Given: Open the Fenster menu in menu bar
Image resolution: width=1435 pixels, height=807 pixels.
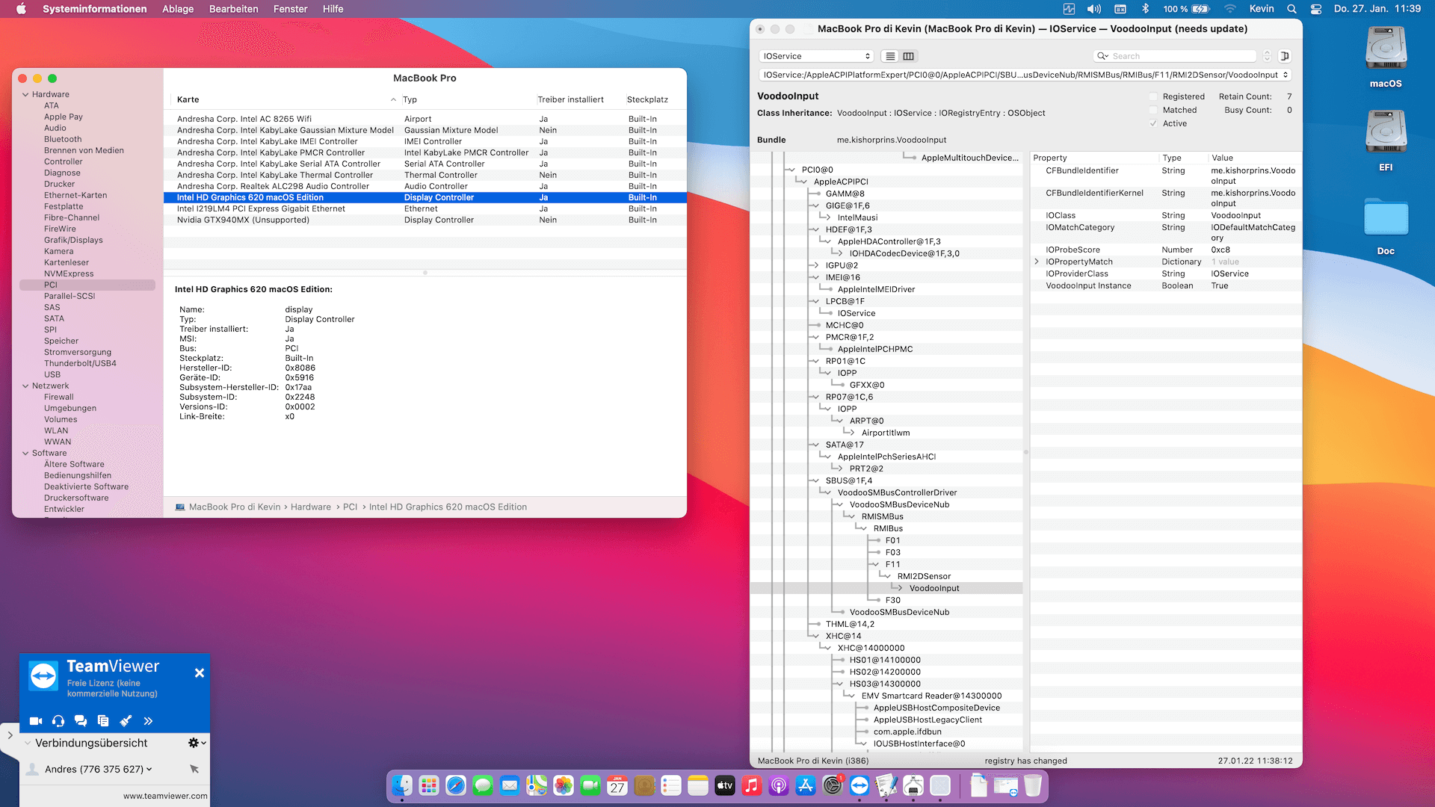Looking at the screenshot, I should coord(290,9).
